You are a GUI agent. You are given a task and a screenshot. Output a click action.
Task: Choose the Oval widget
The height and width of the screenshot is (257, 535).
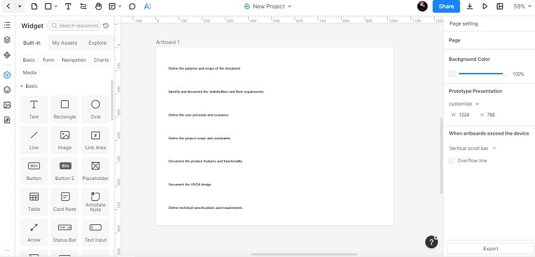click(96, 109)
